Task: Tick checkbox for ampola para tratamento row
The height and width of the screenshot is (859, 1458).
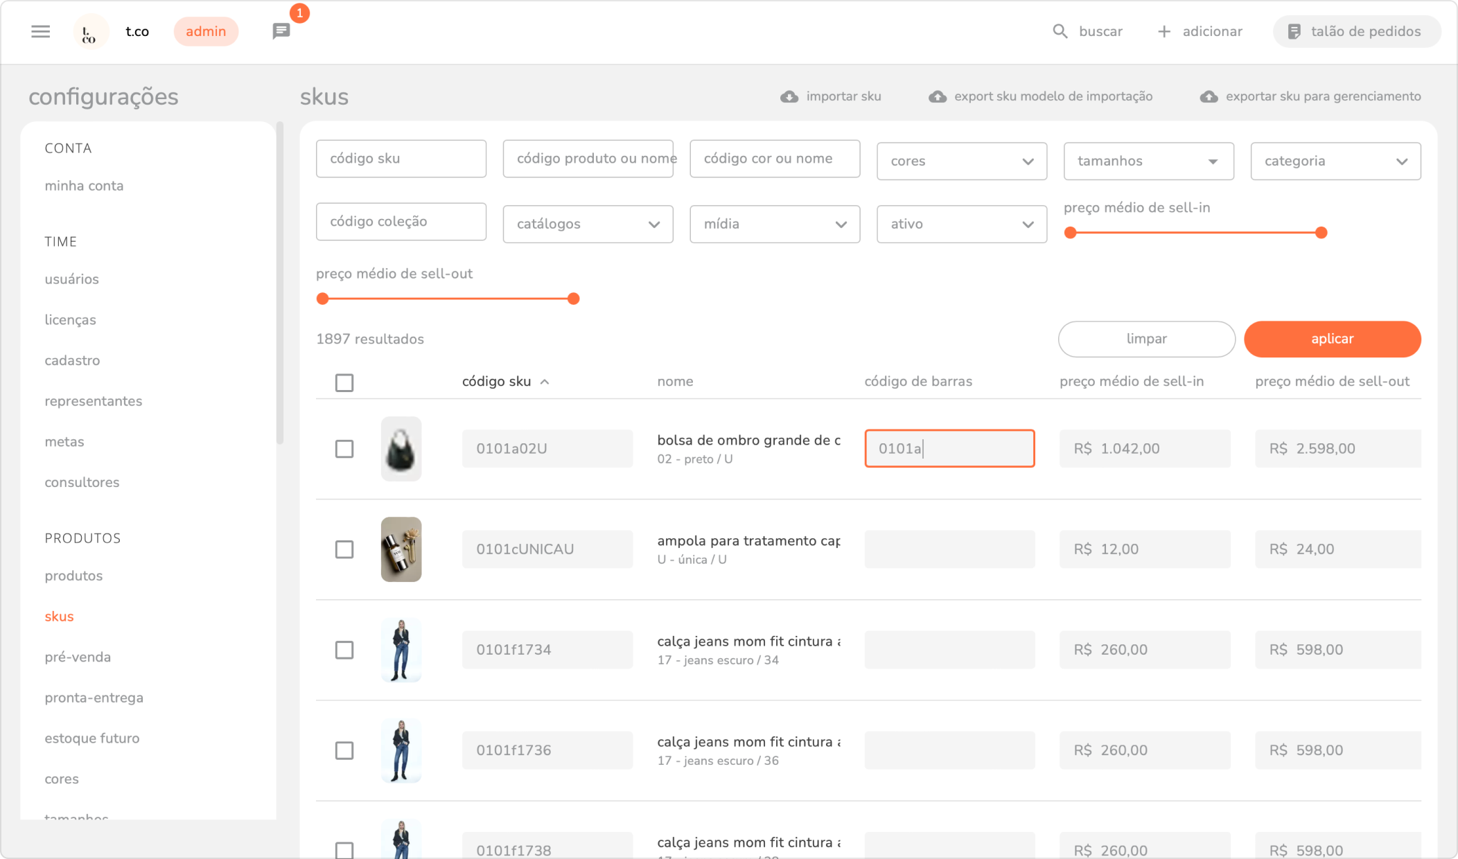Action: (344, 549)
